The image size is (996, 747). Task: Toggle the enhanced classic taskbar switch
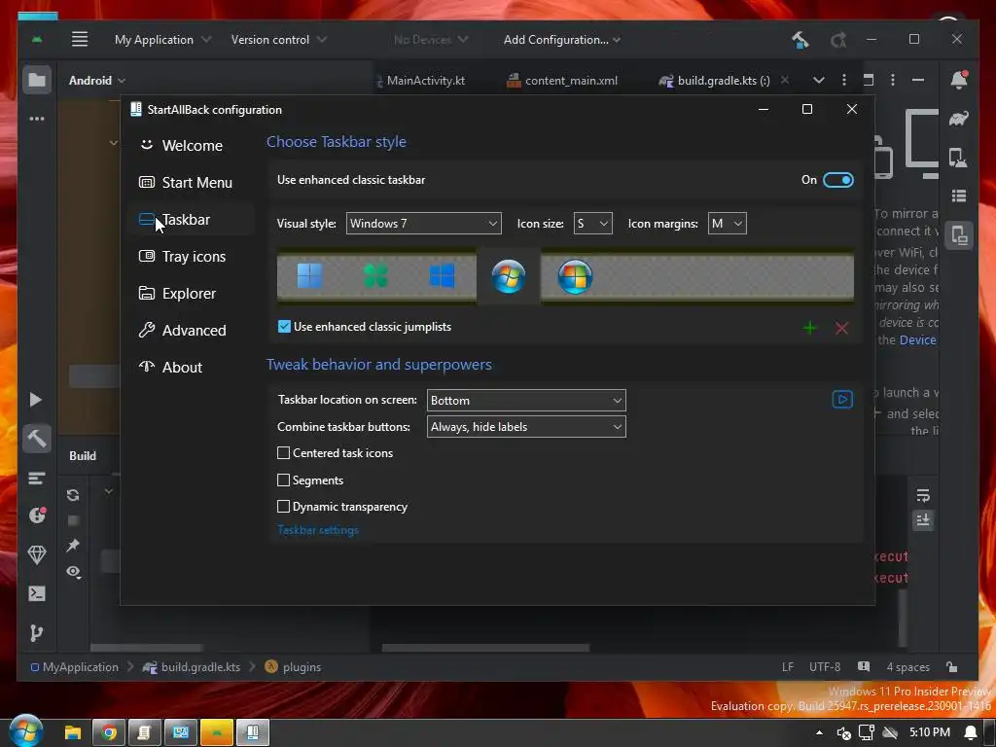pyautogui.click(x=837, y=180)
